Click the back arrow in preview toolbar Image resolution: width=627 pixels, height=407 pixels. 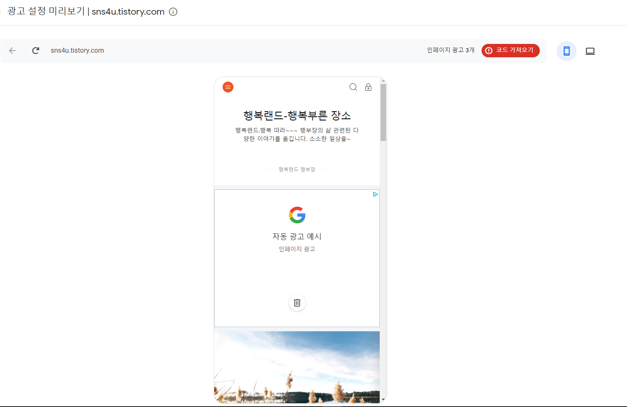(13, 51)
